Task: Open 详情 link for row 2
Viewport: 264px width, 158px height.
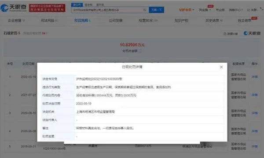Action: (x=255, y=95)
